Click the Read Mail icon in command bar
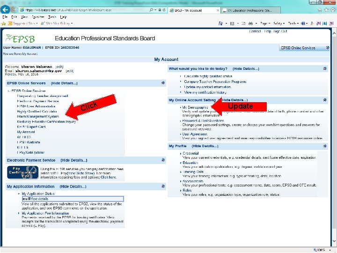The image size is (337, 253). [243, 23]
